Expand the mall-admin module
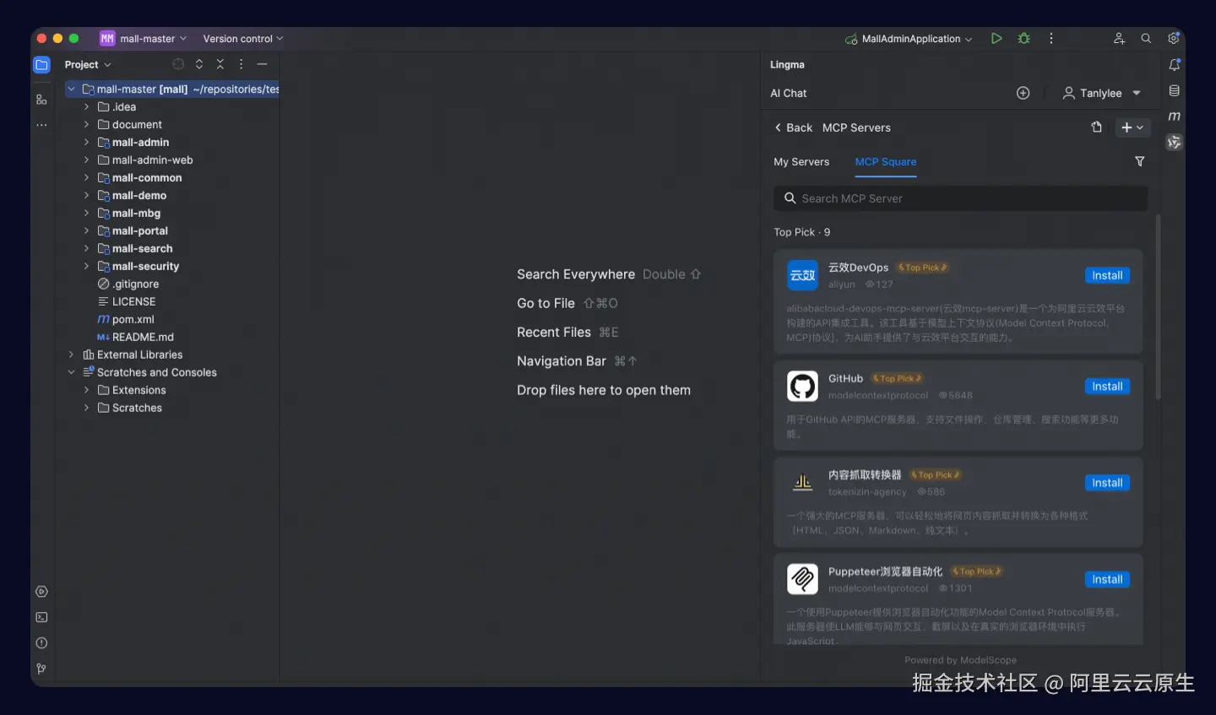1216x715 pixels. tap(86, 142)
